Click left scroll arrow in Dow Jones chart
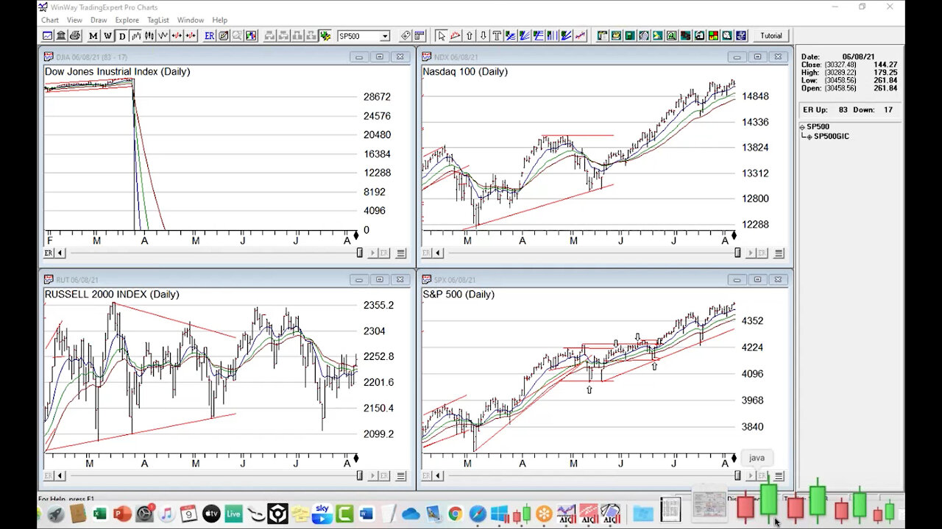The height and width of the screenshot is (529, 942). click(x=60, y=253)
